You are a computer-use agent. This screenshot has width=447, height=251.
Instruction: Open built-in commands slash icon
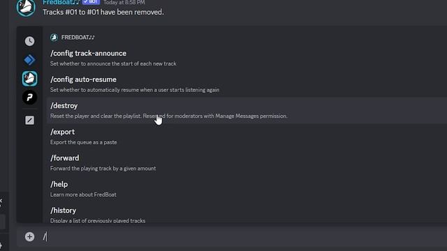pyautogui.click(x=29, y=120)
